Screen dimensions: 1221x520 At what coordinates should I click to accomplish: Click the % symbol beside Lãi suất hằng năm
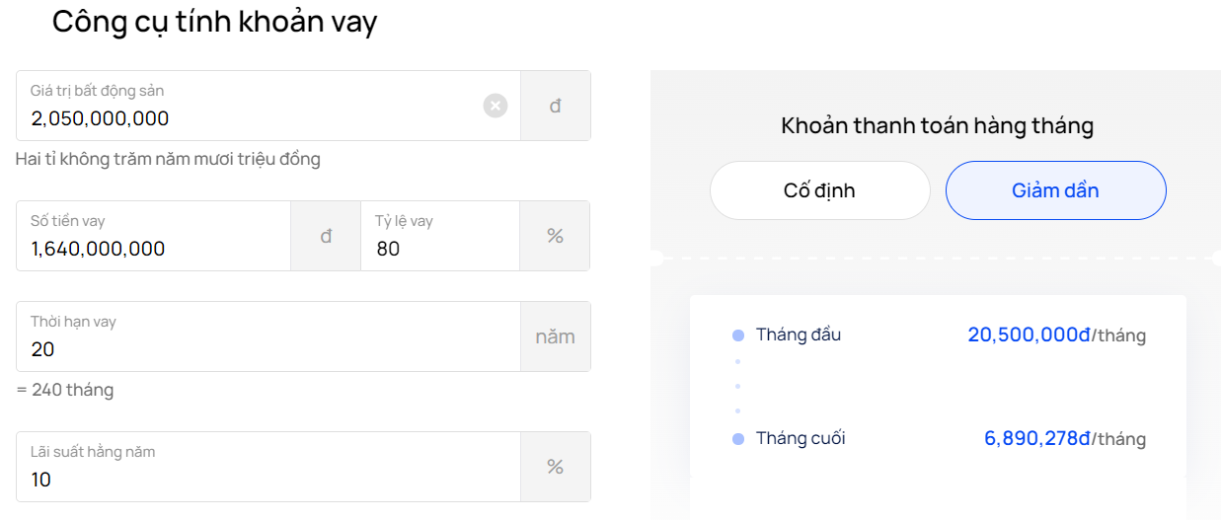(x=556, y=467)
